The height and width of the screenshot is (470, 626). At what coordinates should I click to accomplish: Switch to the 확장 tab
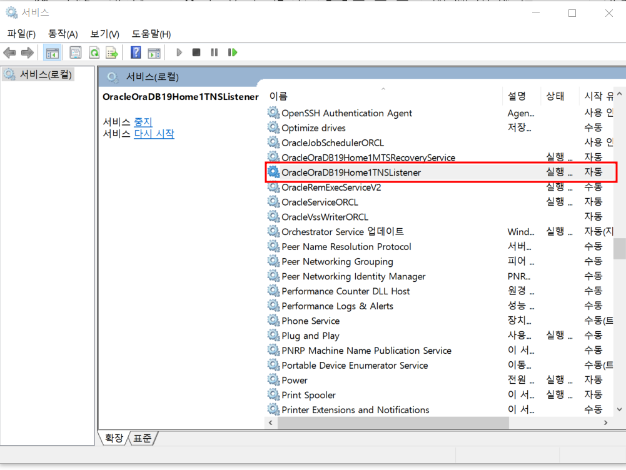(114, 438)
